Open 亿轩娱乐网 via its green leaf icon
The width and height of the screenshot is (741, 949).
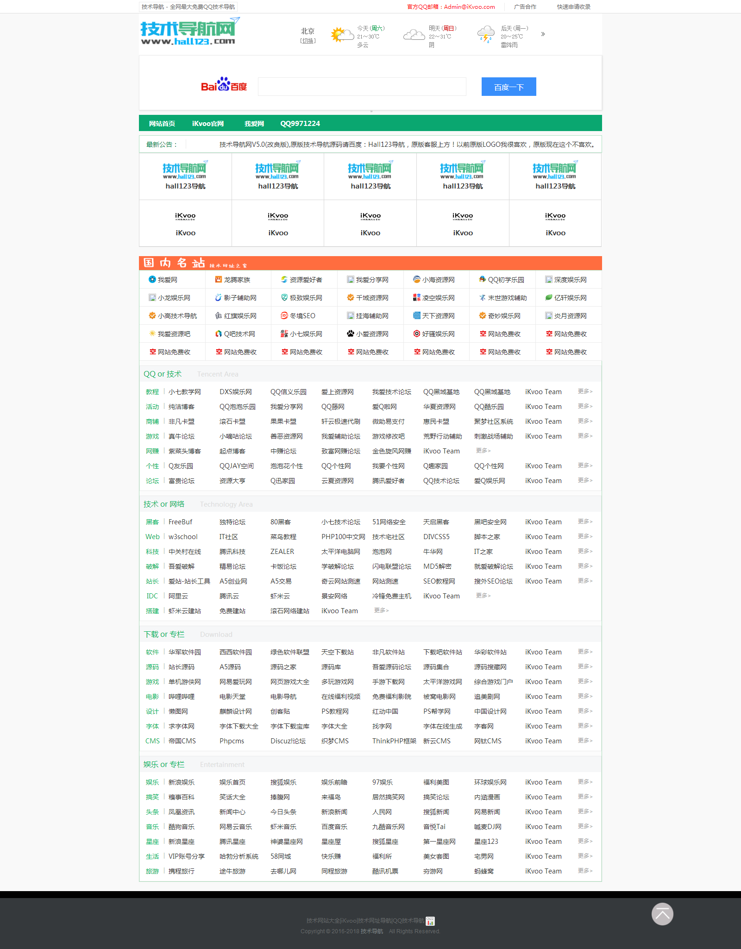[548, 297]
